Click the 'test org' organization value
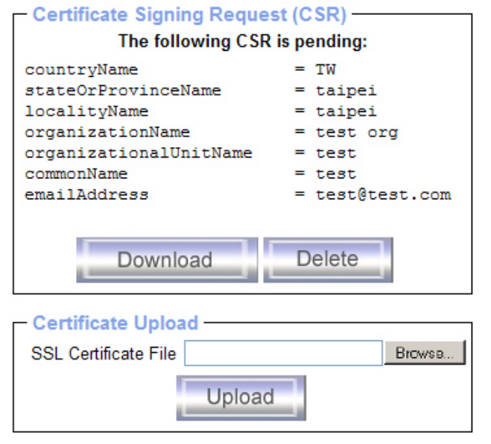Viewport: 491px width, 444px height. (356, 133)
